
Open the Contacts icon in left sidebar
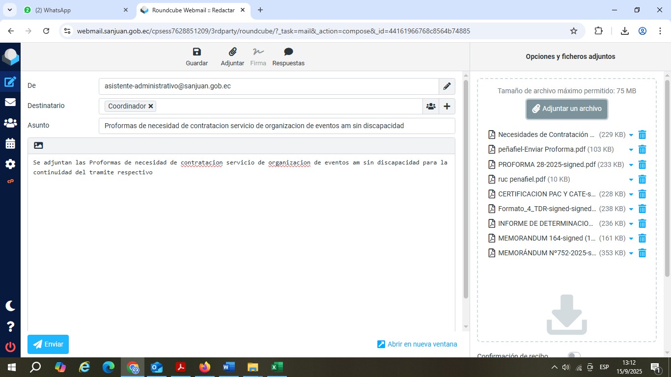pos(10,123)
